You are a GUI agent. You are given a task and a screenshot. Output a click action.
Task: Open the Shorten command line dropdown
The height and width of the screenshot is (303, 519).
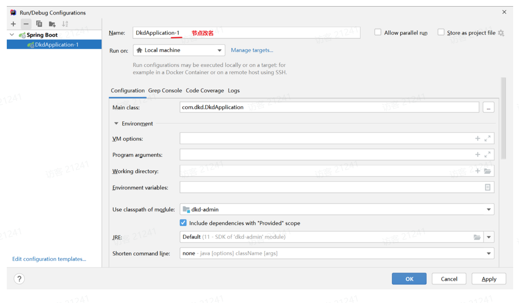[337, 253]
